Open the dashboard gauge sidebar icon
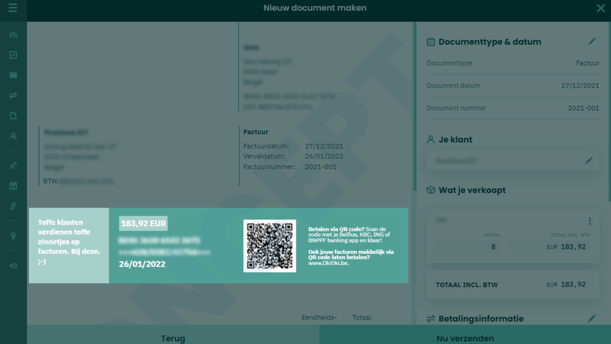Screen dimensions: 611x344 [x=13, y=35]
